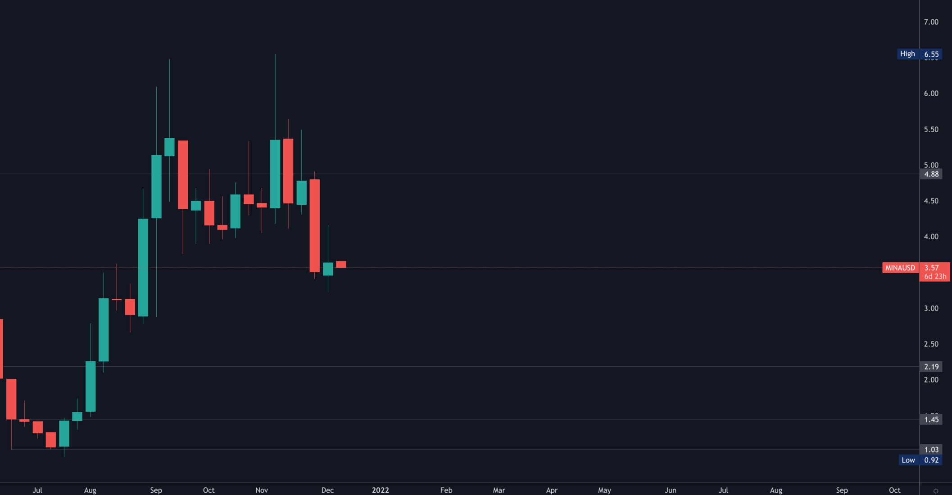The height and width of the screenshot is (495, 952).
Task: Click the Dec label on time axis
Action: 327,490
